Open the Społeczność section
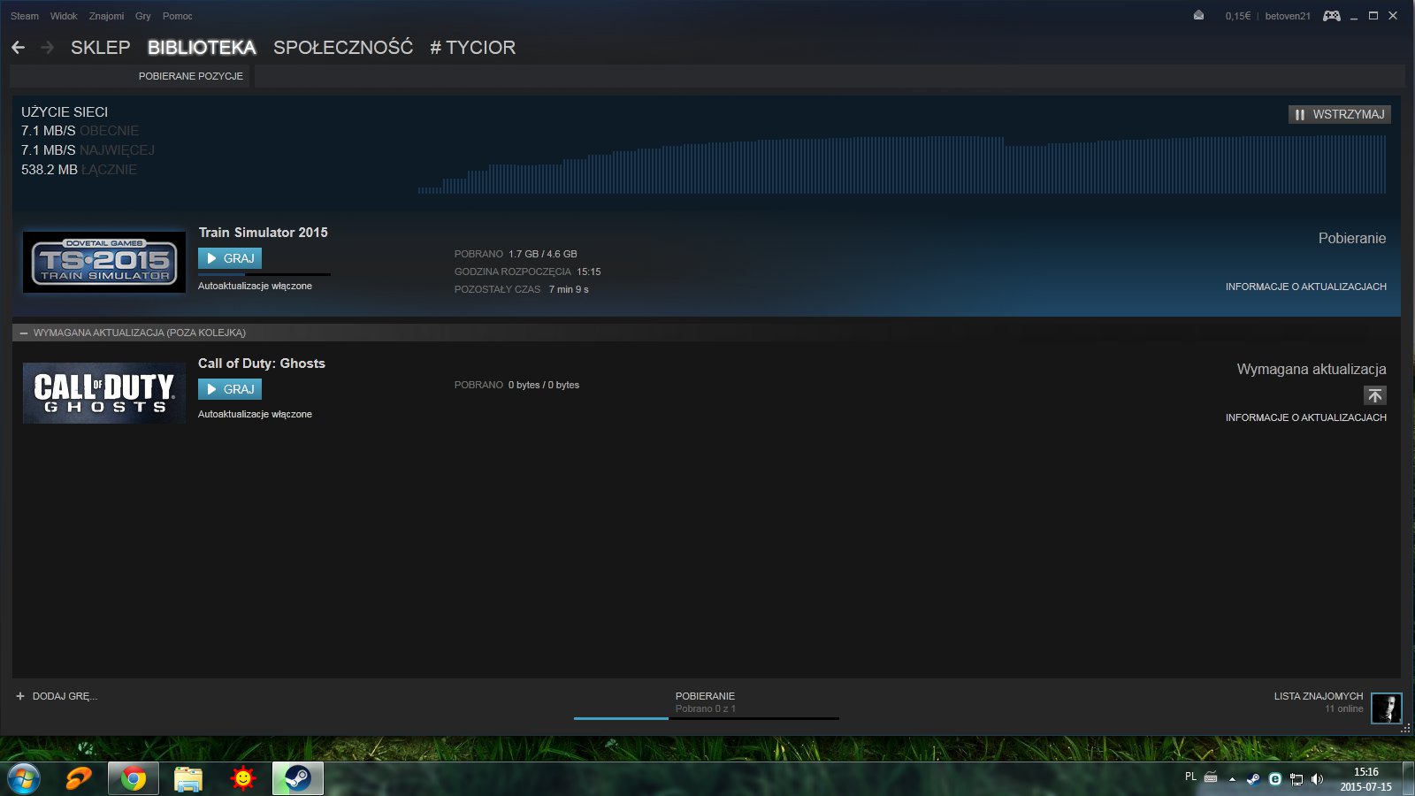Viewport: 1415px width, 796px height. coord(342,48)
